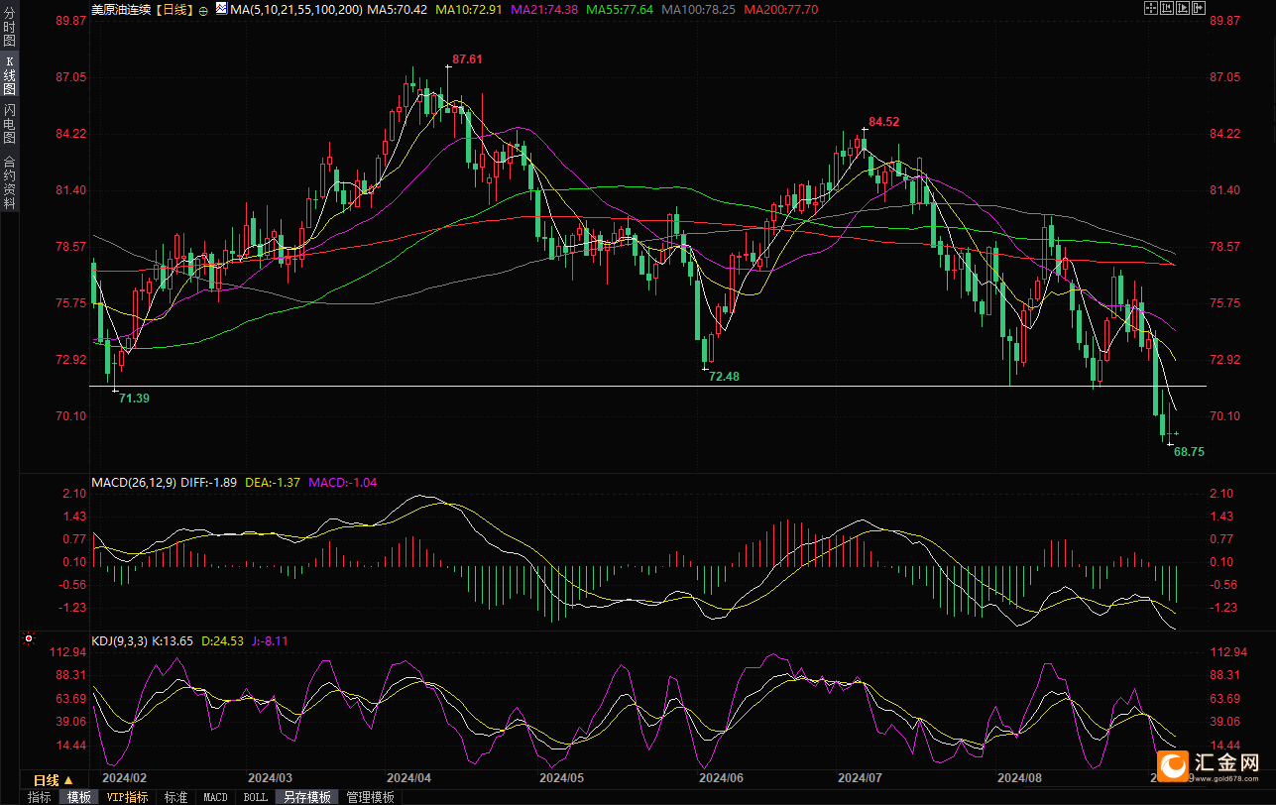Click the MA(5,10,21,55,100,200) indicator label
Screen dimensions: 1276x805
click(x=295, y=9)
